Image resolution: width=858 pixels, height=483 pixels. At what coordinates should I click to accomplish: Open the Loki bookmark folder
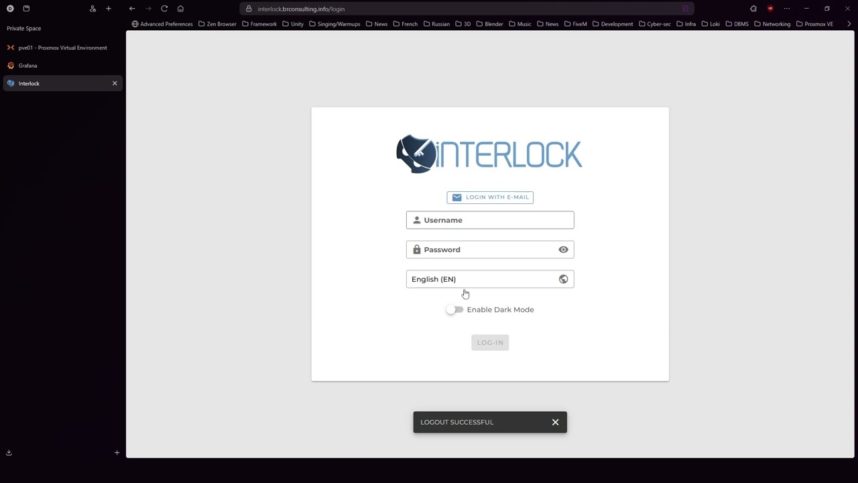click(710, 24)
